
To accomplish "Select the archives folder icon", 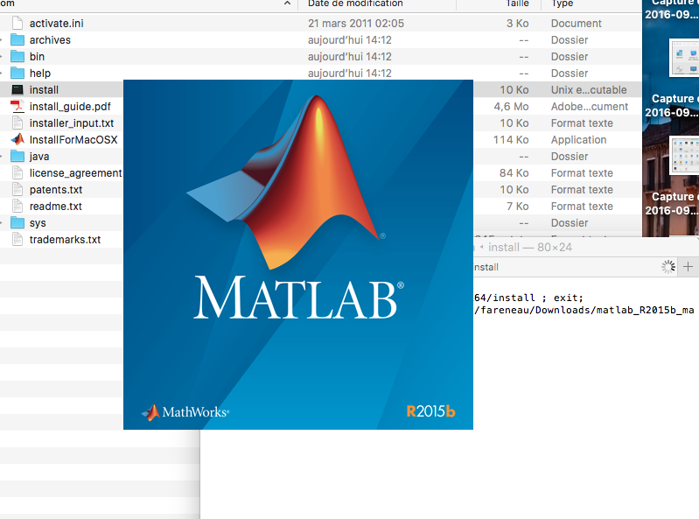I will 17,40.
